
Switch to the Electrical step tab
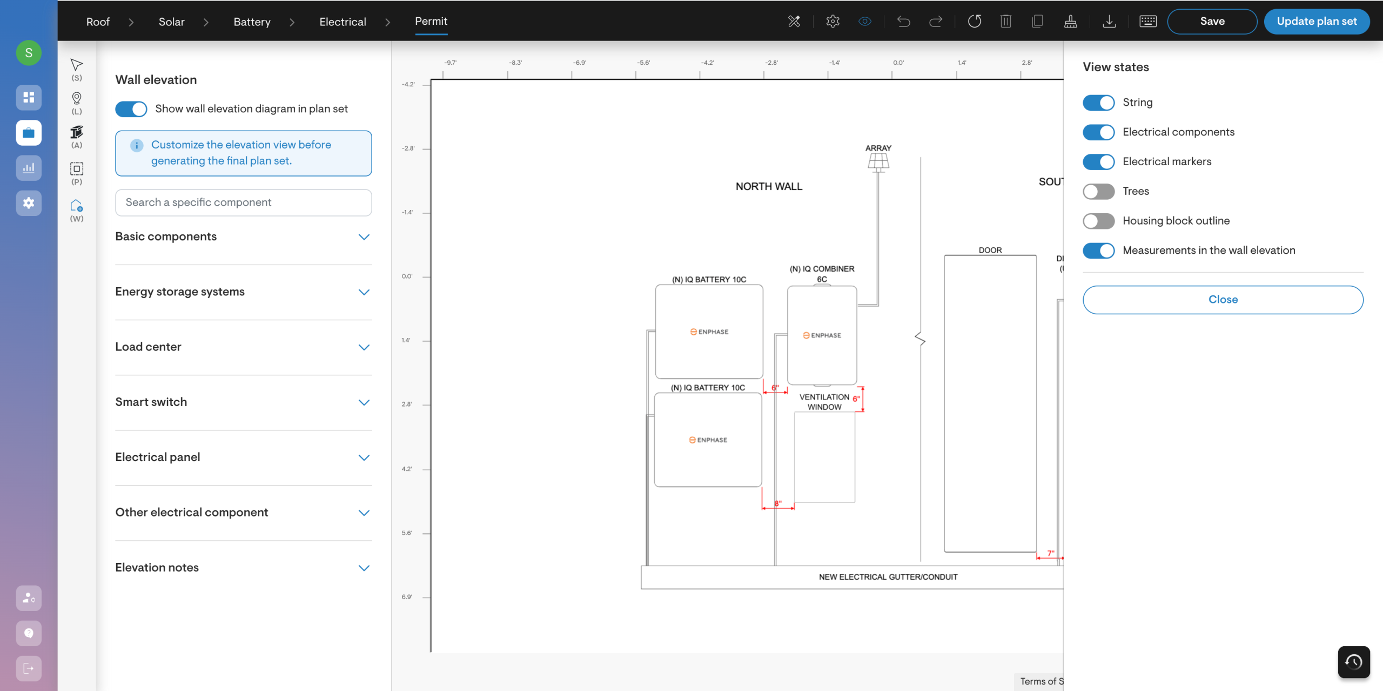343,22
